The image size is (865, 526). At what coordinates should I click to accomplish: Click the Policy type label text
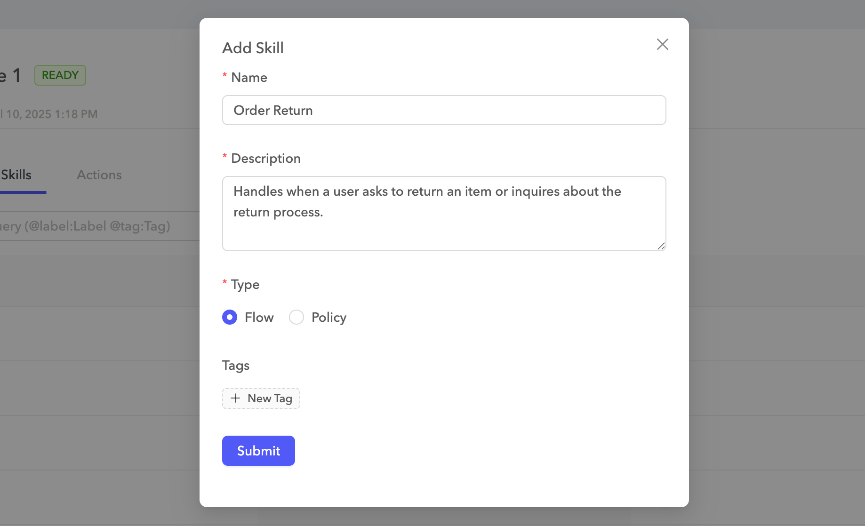pyautogui.click(x=328, y=318)
